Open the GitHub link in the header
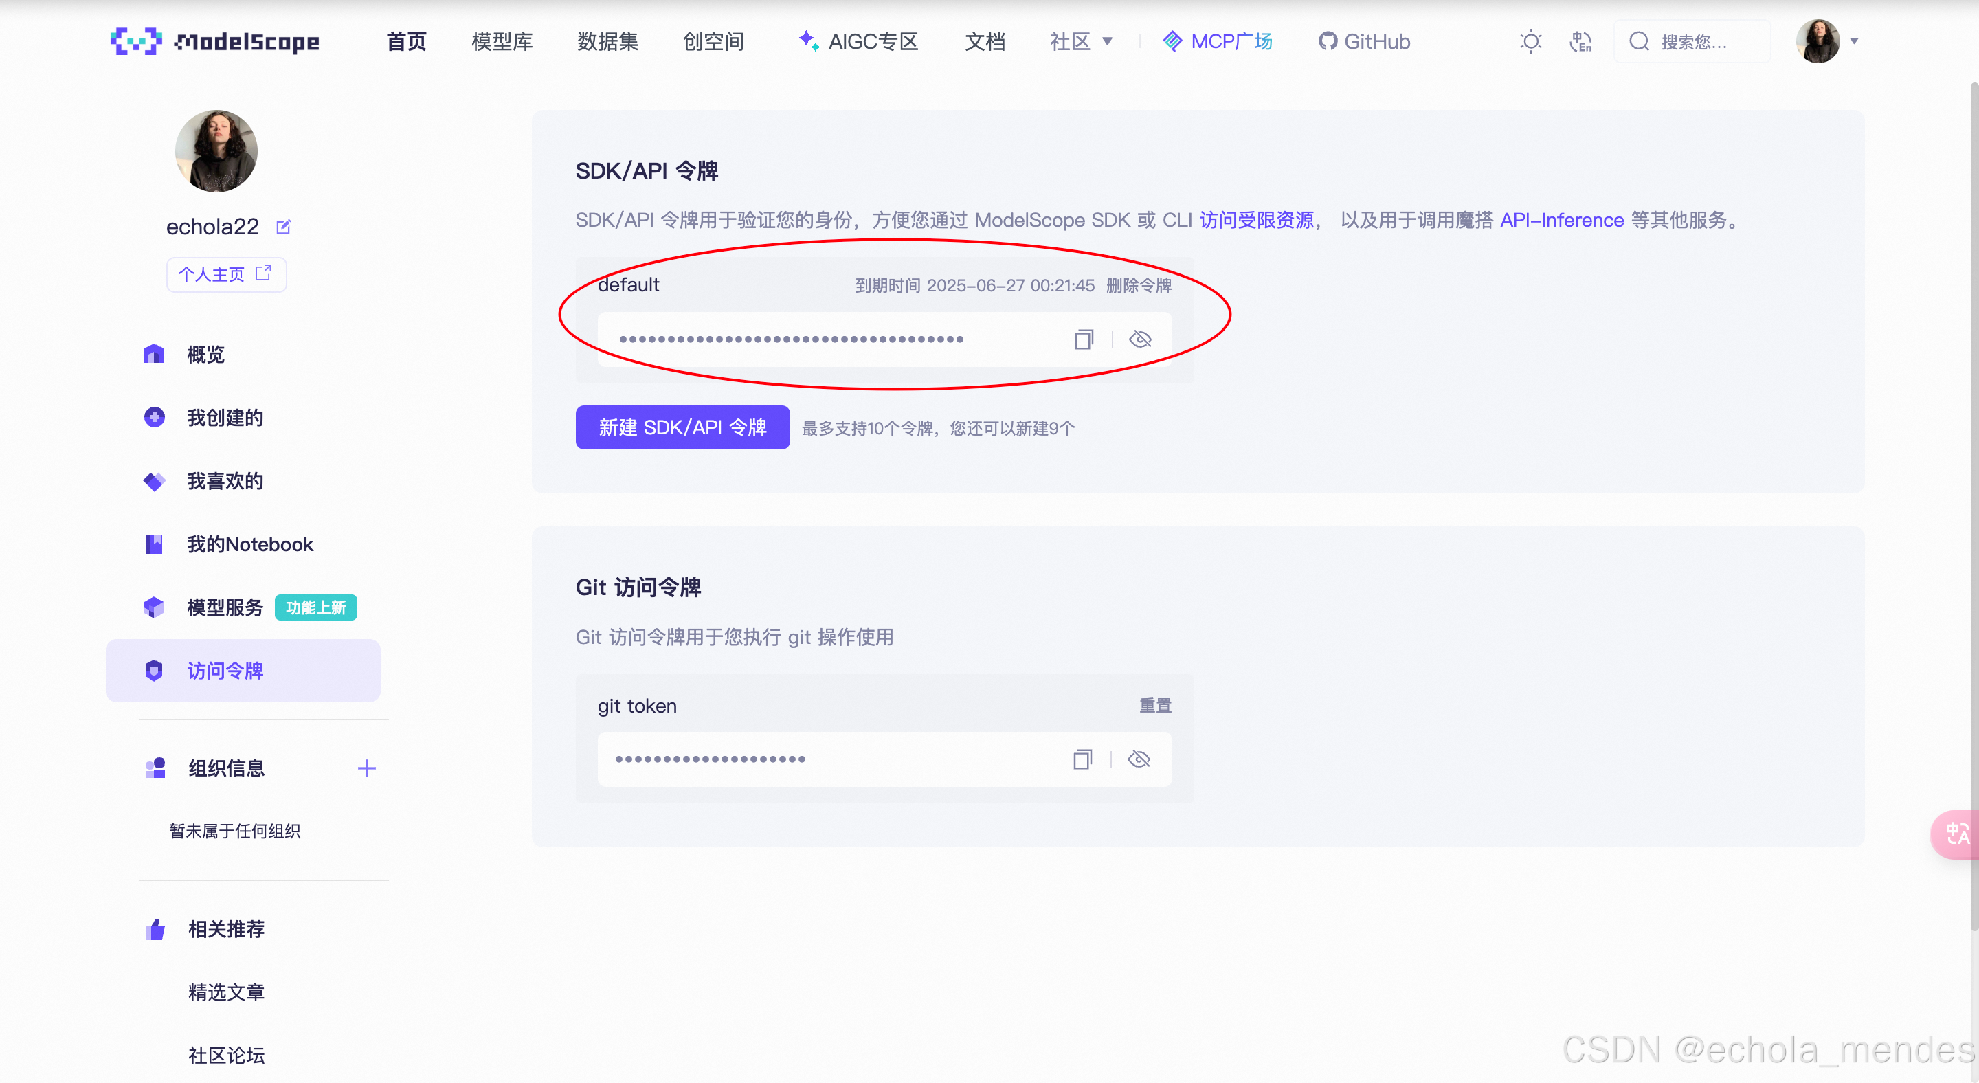This screenshot has height=1083, width=1979. (1365, 41)
